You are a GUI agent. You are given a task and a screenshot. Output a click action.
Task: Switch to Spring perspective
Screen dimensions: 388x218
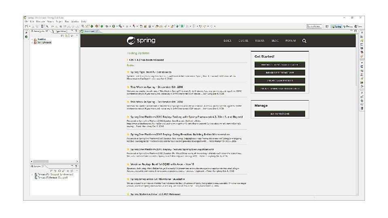pyautogui.click(x=336, y=27)
